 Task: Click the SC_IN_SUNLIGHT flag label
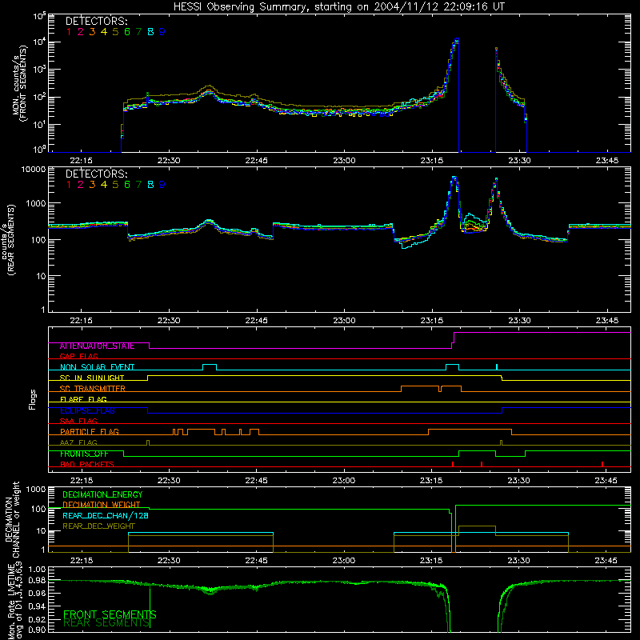tap(92, 378)
